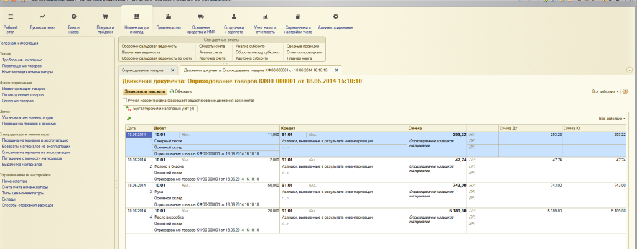Open Оборотно-сальдовая ведомость report

coord(149,46)
